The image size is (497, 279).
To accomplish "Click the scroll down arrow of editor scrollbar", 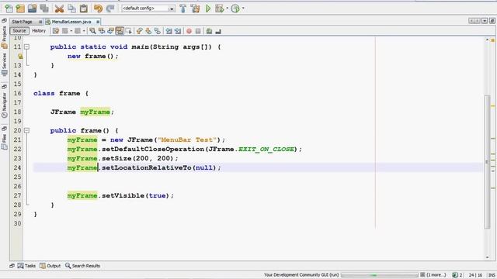I will (487, 257).
